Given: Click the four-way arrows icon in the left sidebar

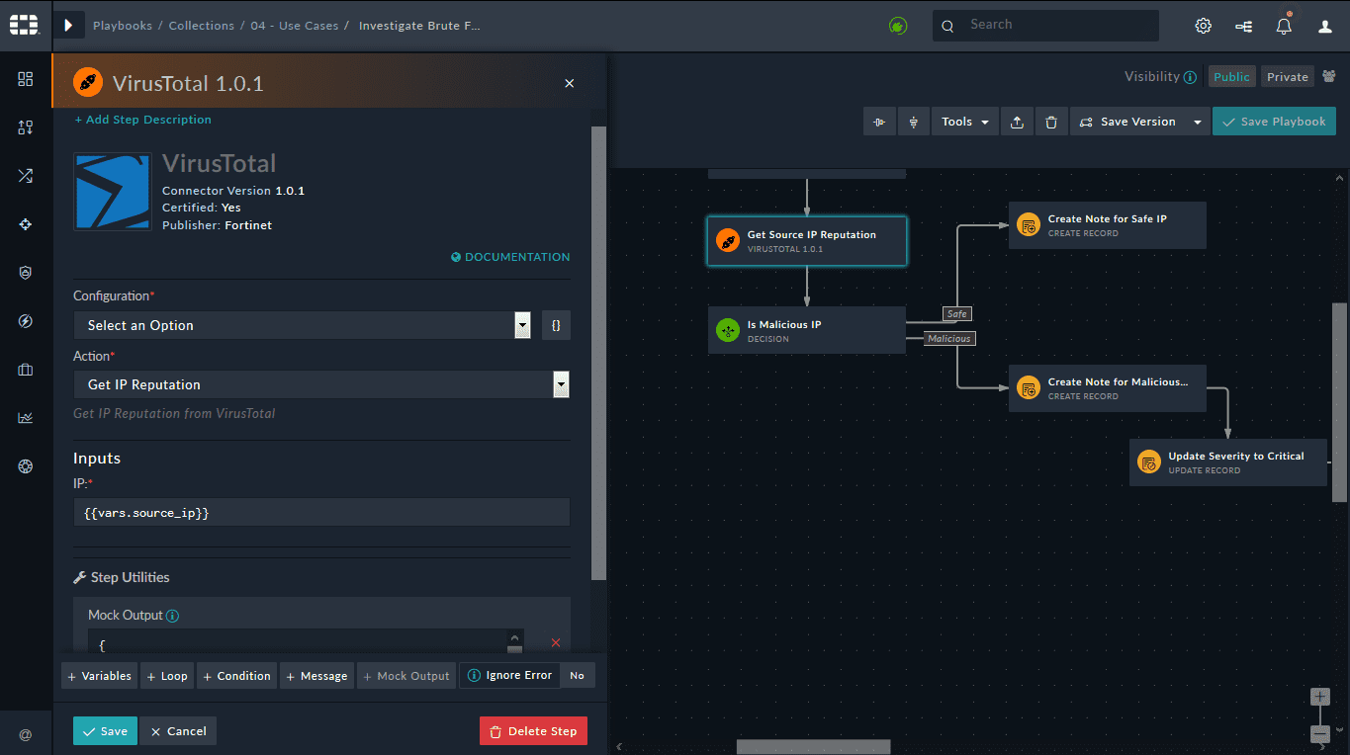Looking at the screenshot, I should 26,224.
